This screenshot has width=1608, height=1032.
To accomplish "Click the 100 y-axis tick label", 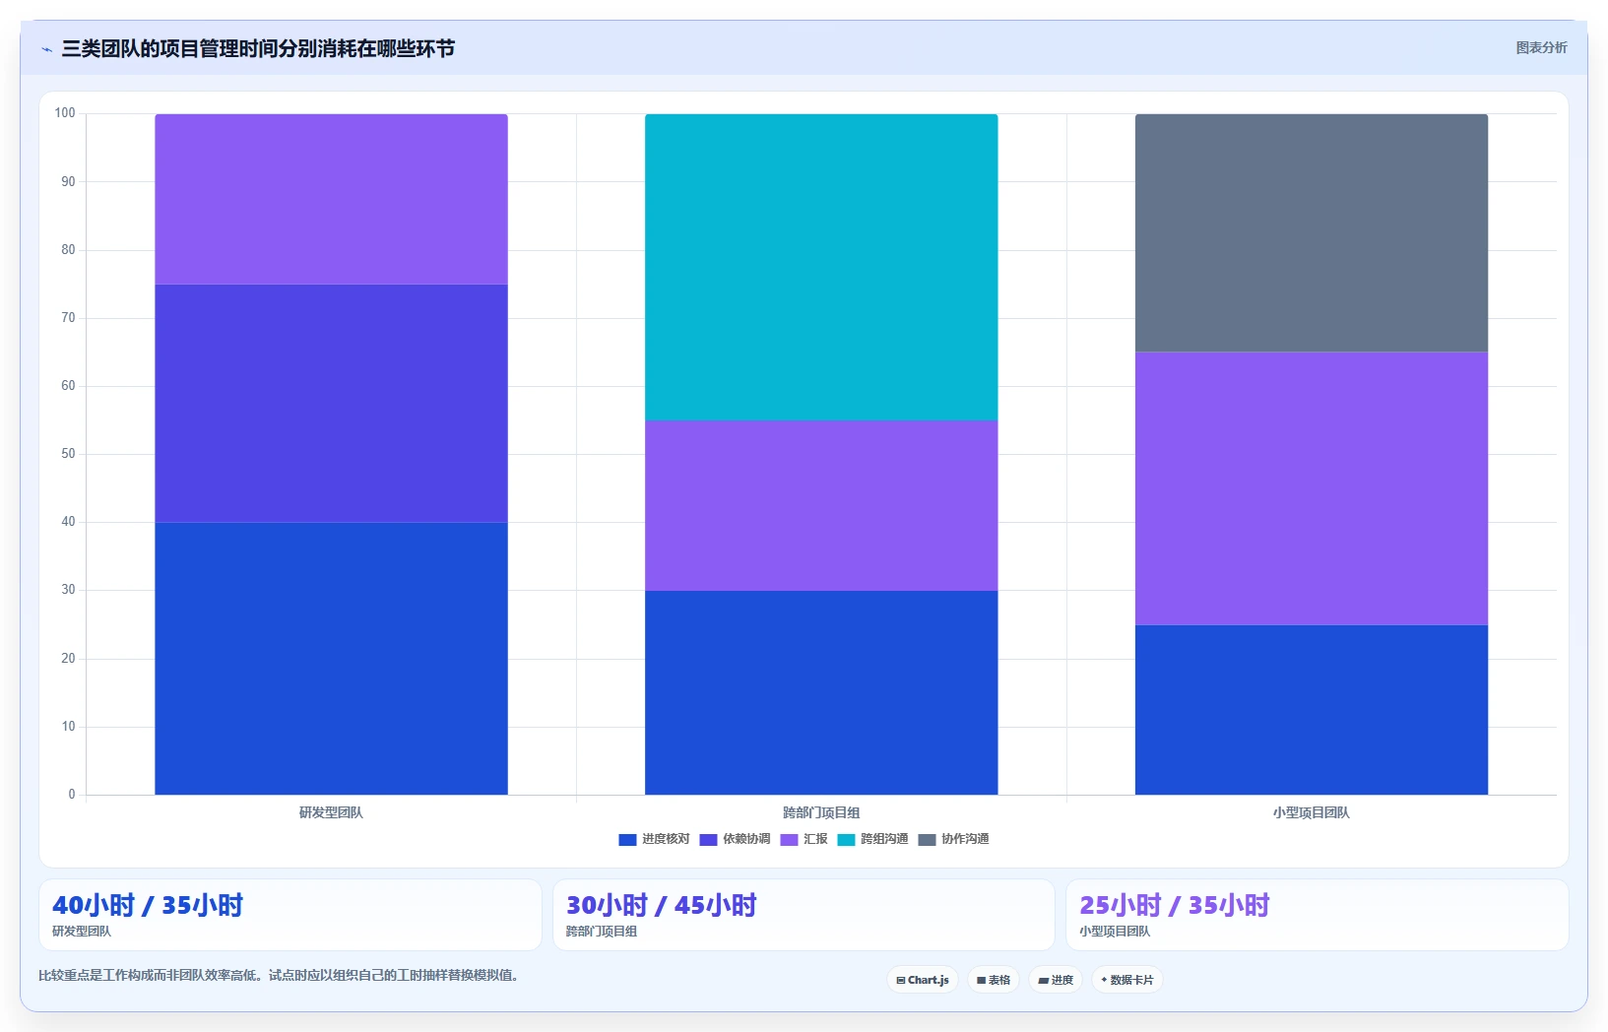I will pos(65,113).
